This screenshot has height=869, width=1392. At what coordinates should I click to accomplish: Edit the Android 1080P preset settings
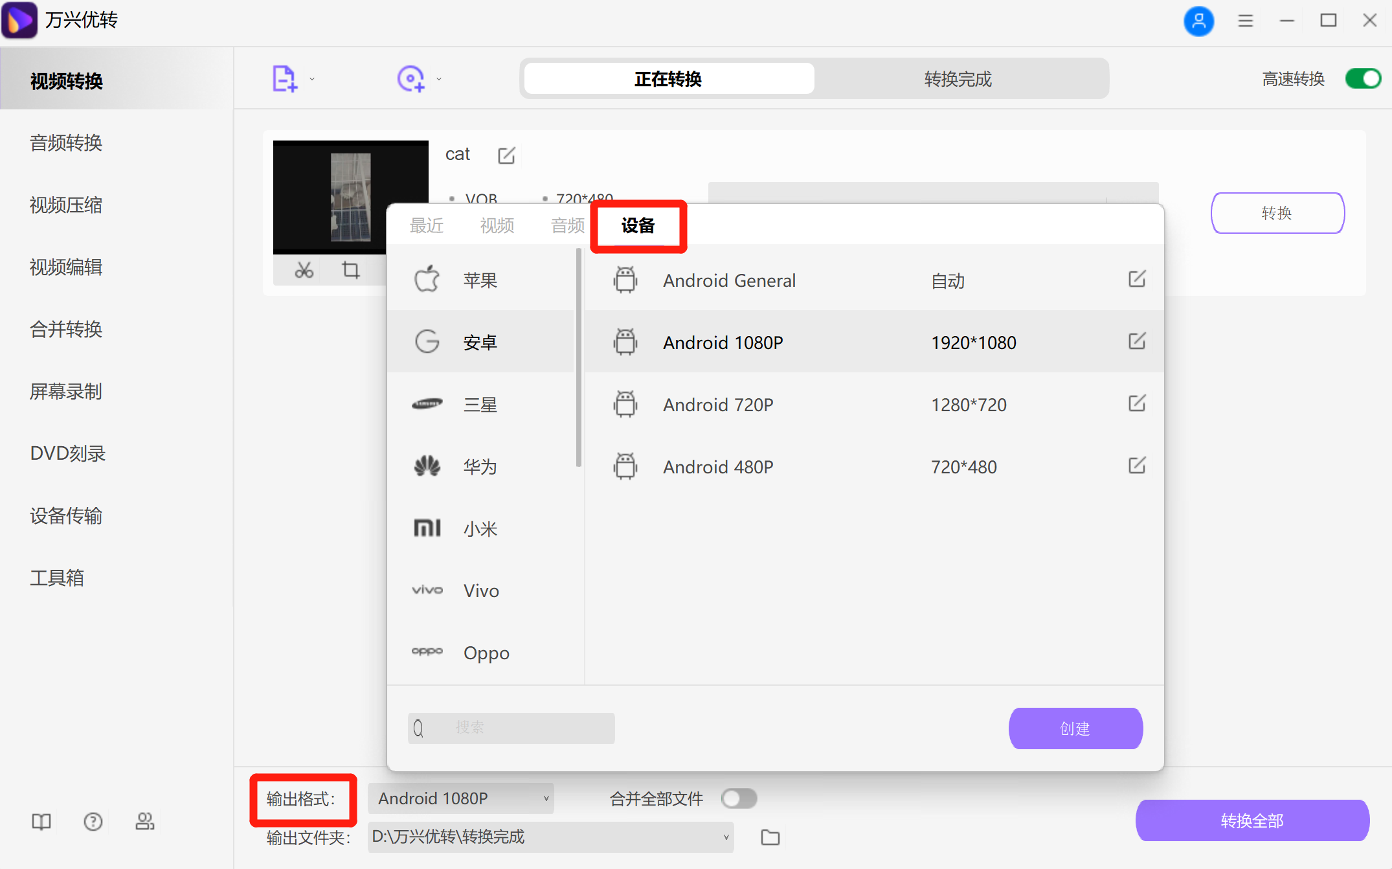click(x=1137, y=341)
